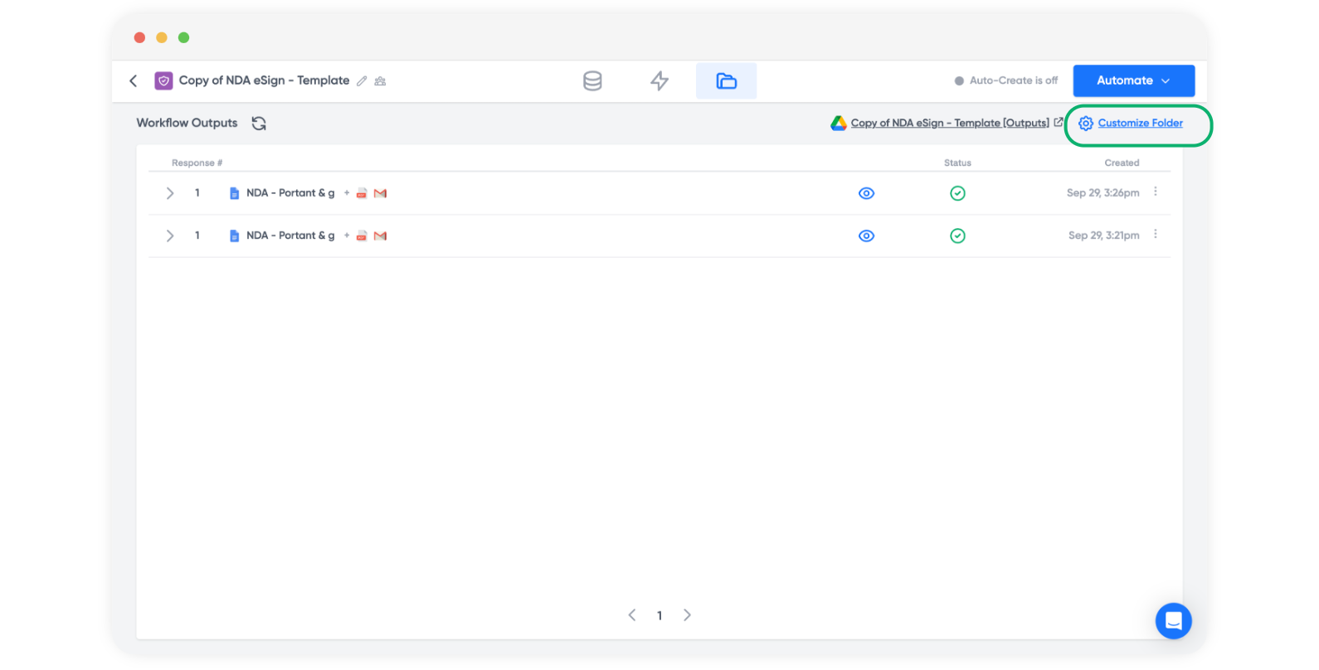Click the Status column header

tap(957, 163)
